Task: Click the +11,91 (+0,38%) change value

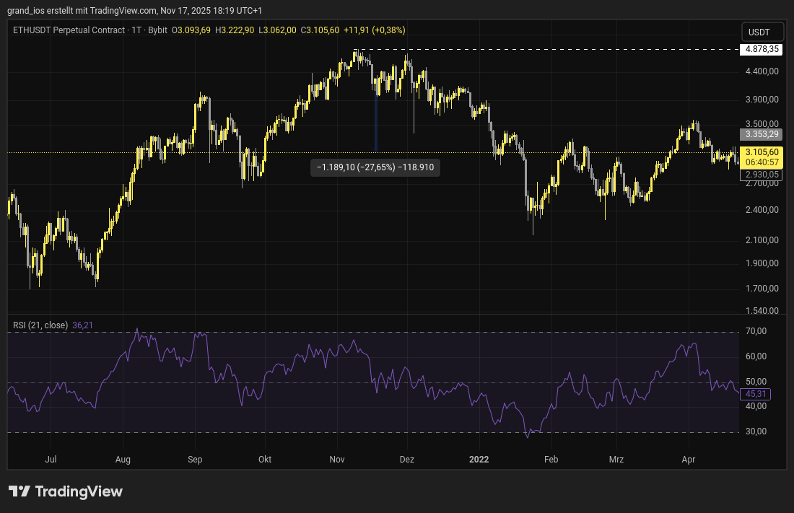Action: tap(374, 30)
